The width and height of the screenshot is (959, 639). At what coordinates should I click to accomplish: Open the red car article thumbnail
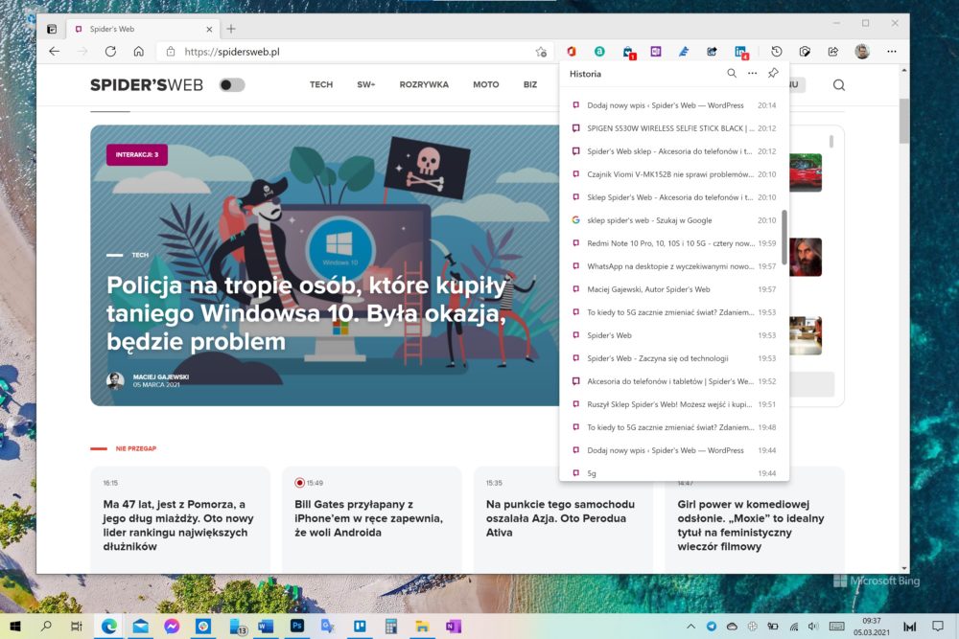coord(806,172)
